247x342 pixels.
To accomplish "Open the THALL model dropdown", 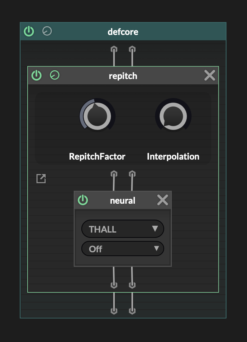I will tap(123, 229).
